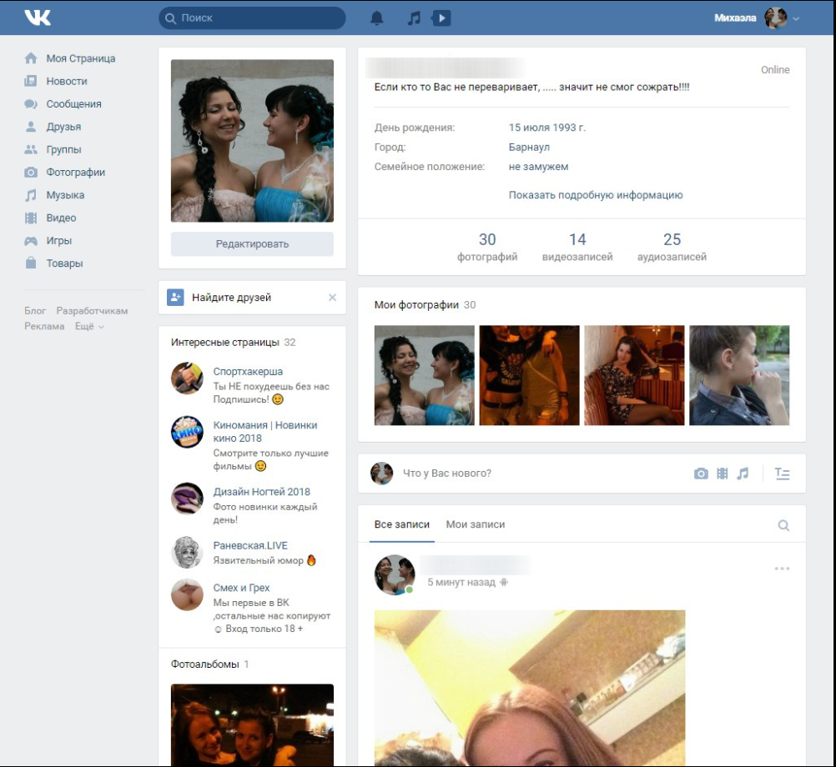The height and width of the screenshot is (767, 836).
Task: Open first photo thumbnail with two women
Action: point(425,375)
